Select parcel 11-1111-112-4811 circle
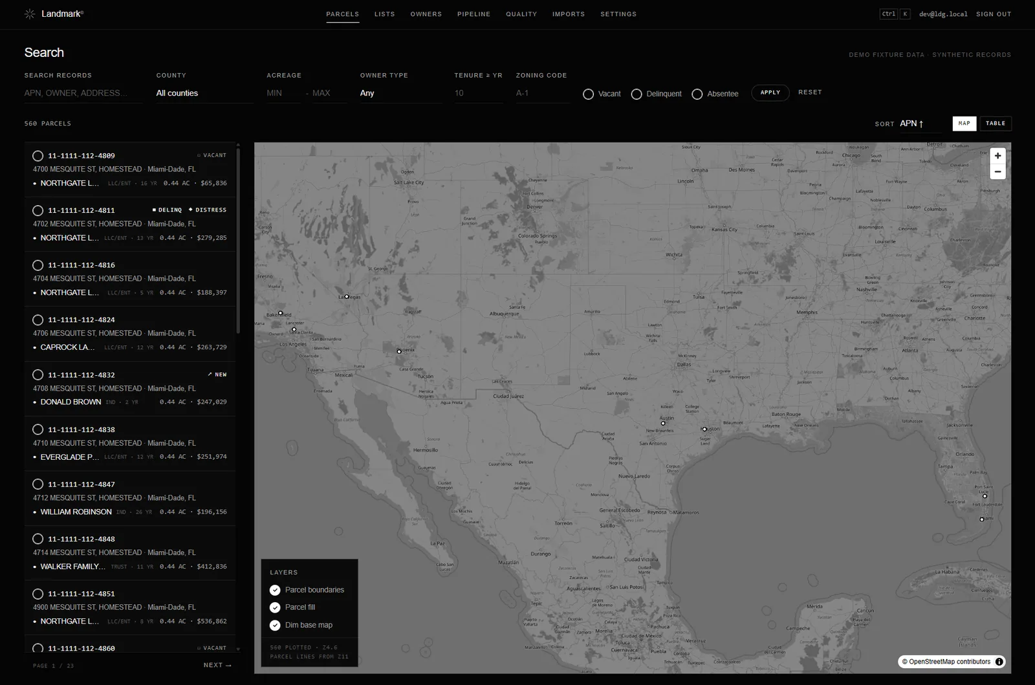This screenshot has width=1035, height=685. point(38,210)
